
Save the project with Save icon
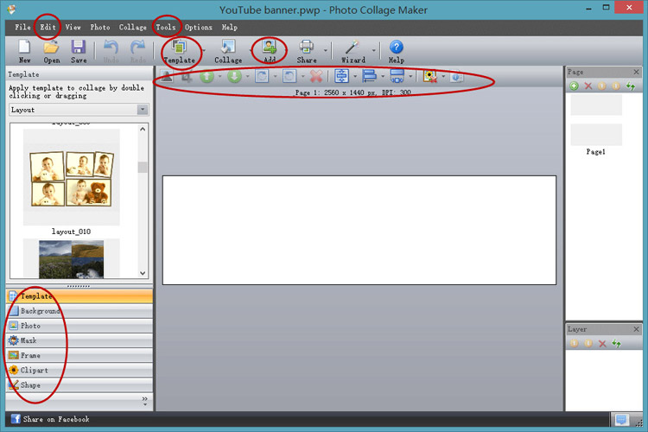coord(79,51)
